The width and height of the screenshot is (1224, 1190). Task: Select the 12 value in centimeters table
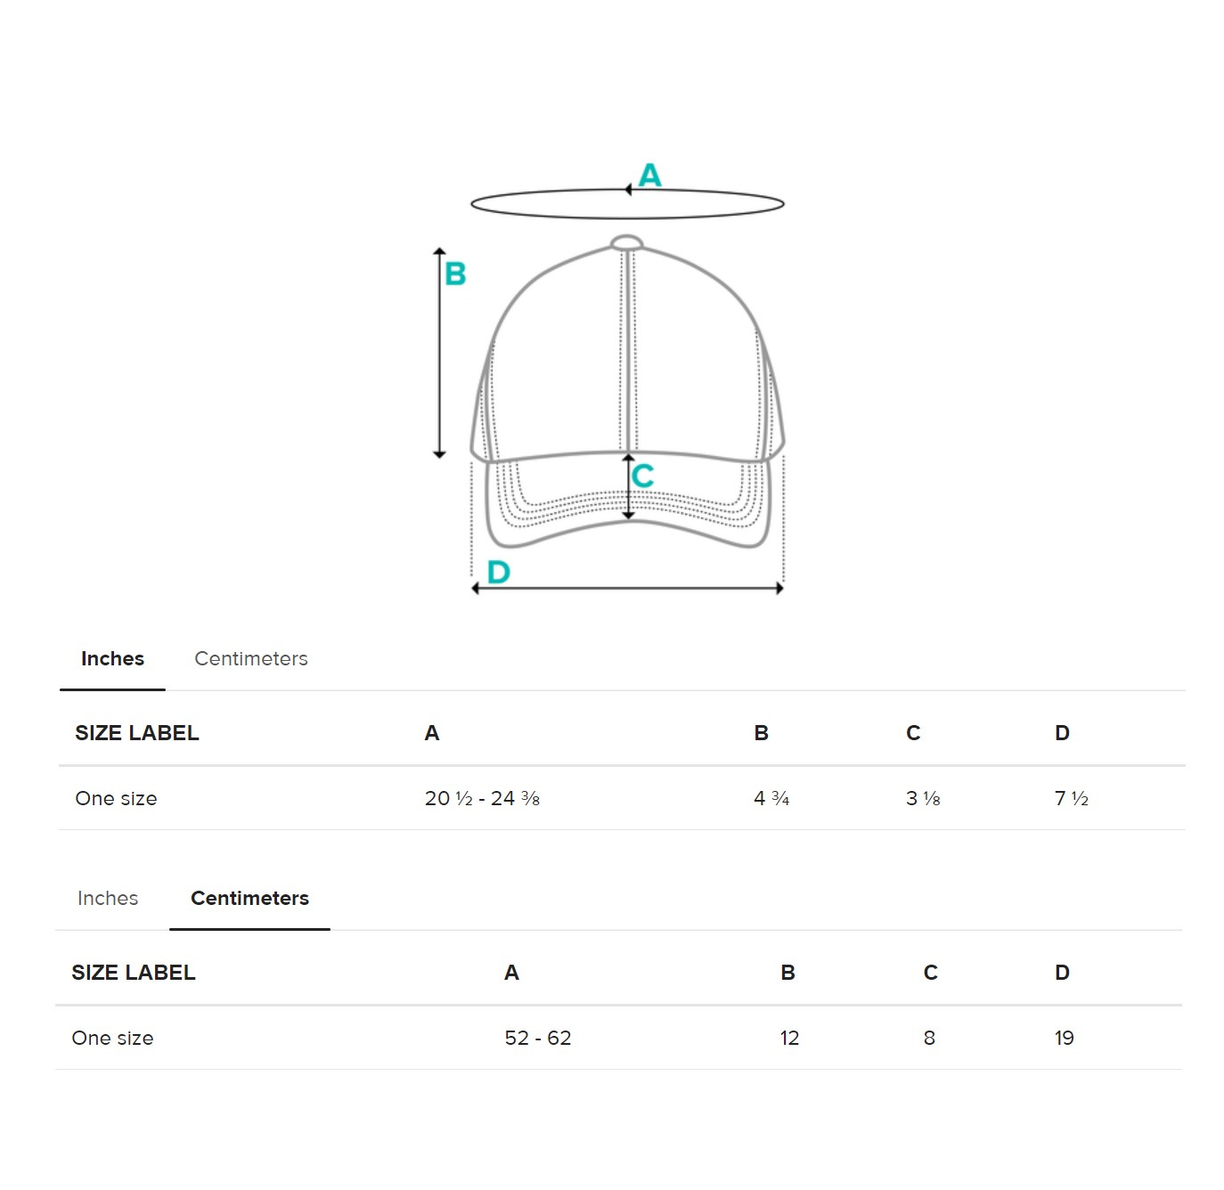click(789, 1039)
